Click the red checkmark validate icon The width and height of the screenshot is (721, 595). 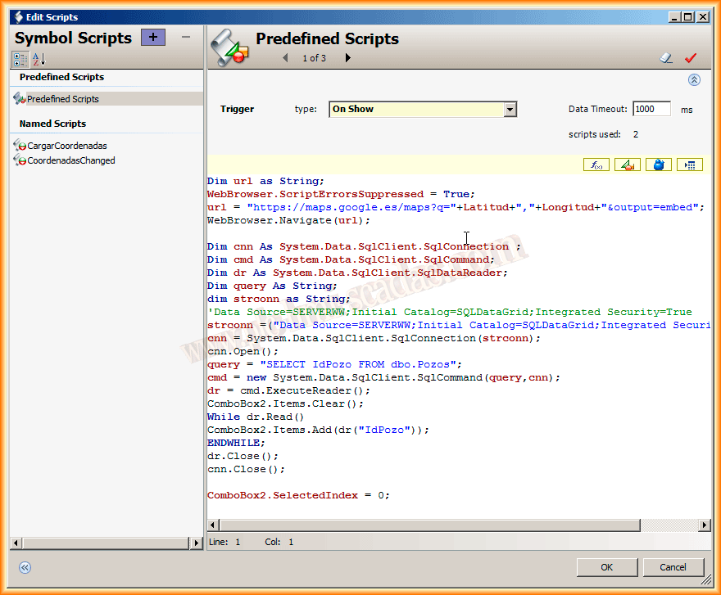(x=690, y=58)
